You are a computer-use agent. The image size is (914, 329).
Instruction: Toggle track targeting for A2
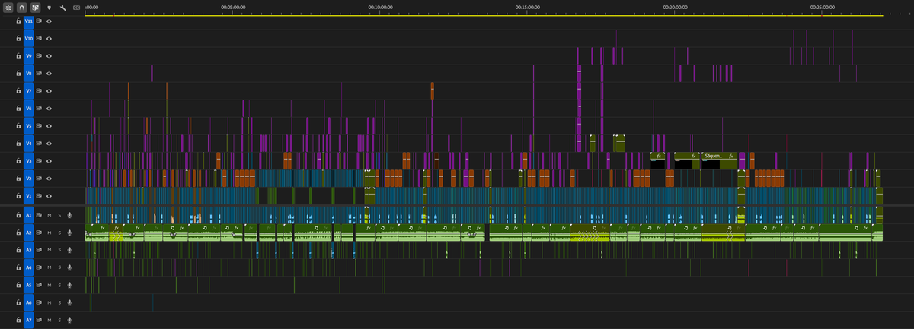[29, 233]
